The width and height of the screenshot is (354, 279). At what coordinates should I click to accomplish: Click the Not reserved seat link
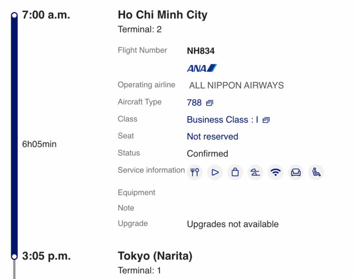[213, 136]
